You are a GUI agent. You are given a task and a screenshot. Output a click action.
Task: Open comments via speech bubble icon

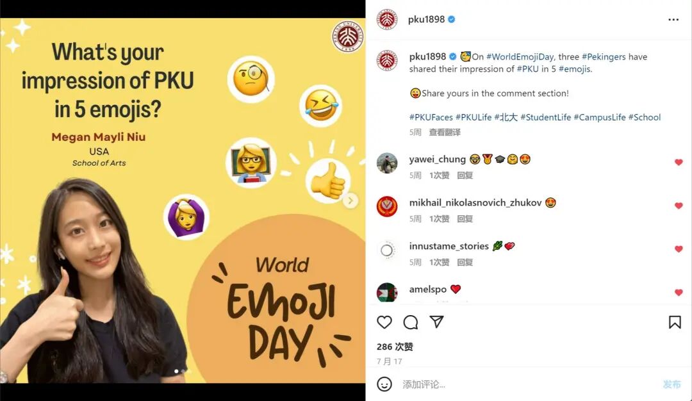(x=411, y=322)
